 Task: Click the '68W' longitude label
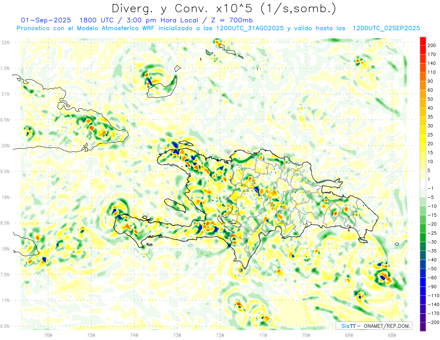pos(392,335)
